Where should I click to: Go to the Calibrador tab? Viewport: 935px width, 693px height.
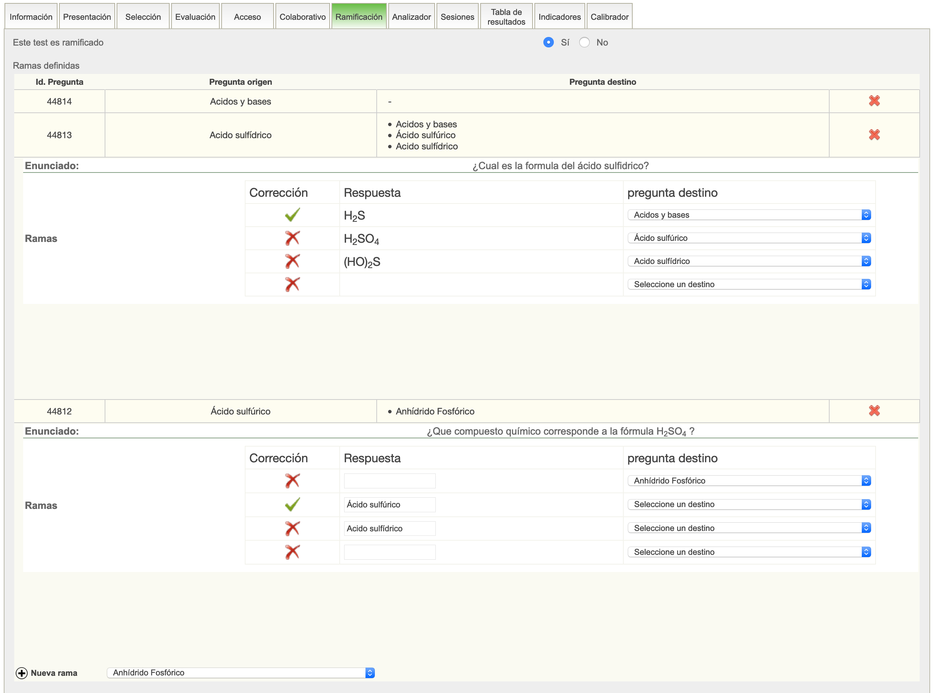pyautogui.click(x=609, y=17)
